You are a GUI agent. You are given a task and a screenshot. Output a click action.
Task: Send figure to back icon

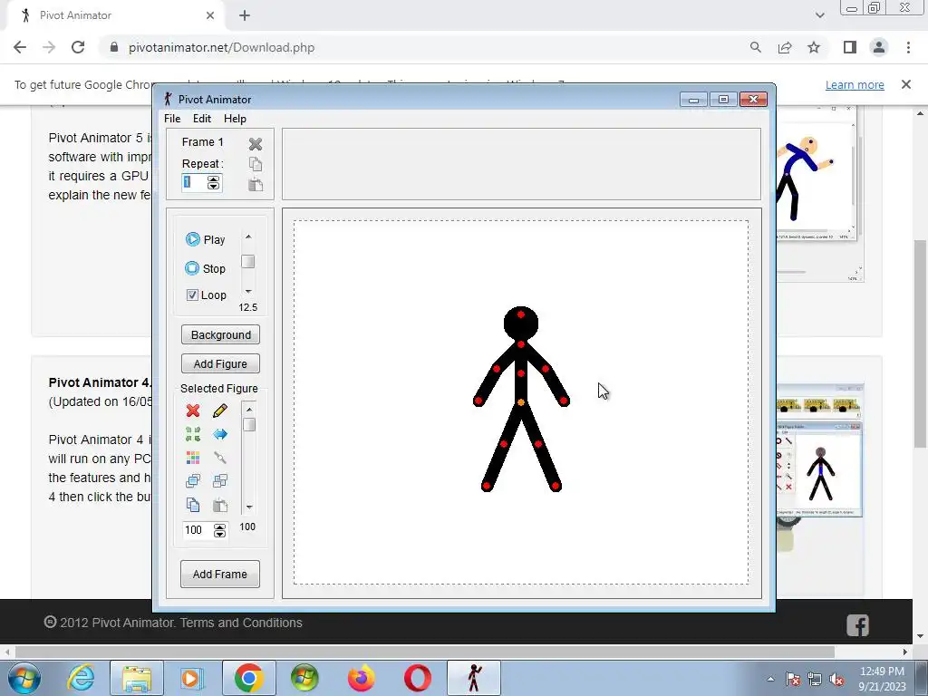(219, 480)
